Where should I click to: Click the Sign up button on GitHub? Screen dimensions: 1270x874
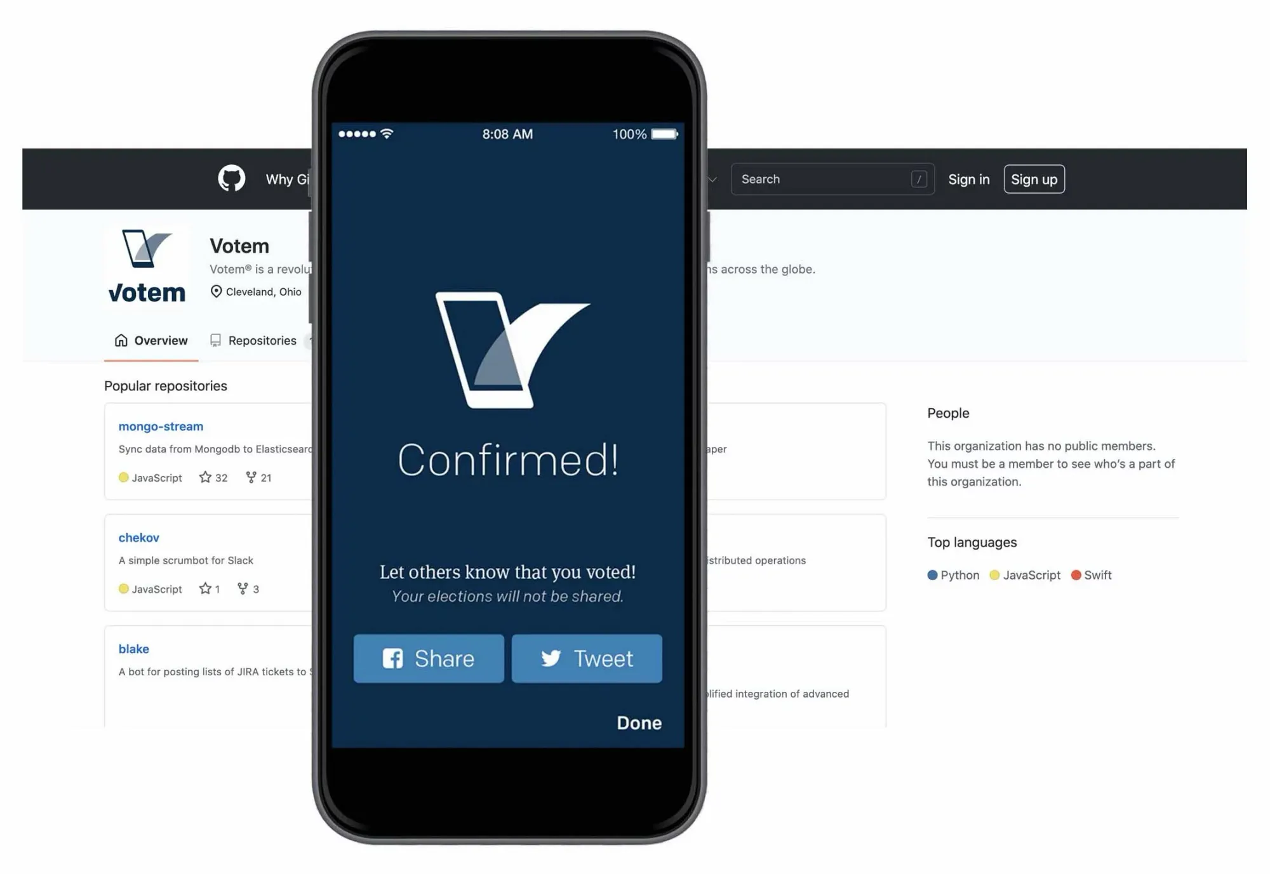coord(1034,178)
